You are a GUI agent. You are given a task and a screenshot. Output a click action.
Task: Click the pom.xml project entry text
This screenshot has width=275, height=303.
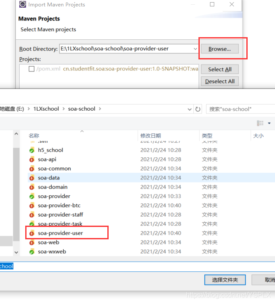117,69
